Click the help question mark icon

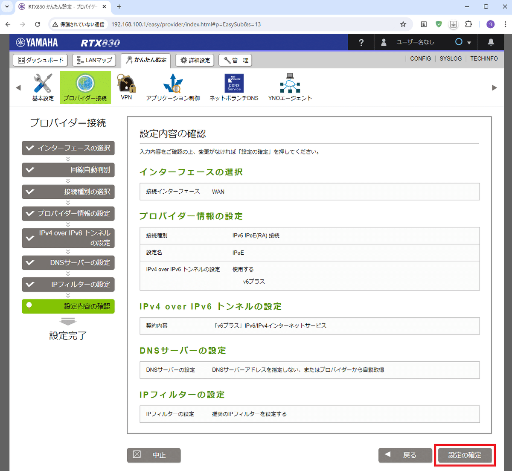(361, 43)
